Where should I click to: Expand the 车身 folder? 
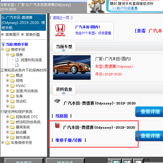8,96
